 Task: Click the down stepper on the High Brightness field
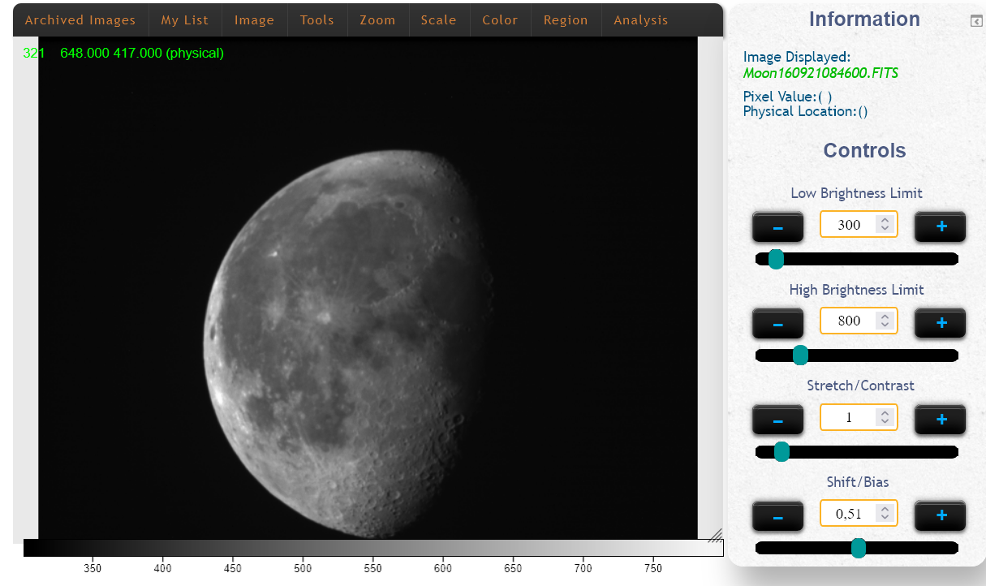pos(886,325)
